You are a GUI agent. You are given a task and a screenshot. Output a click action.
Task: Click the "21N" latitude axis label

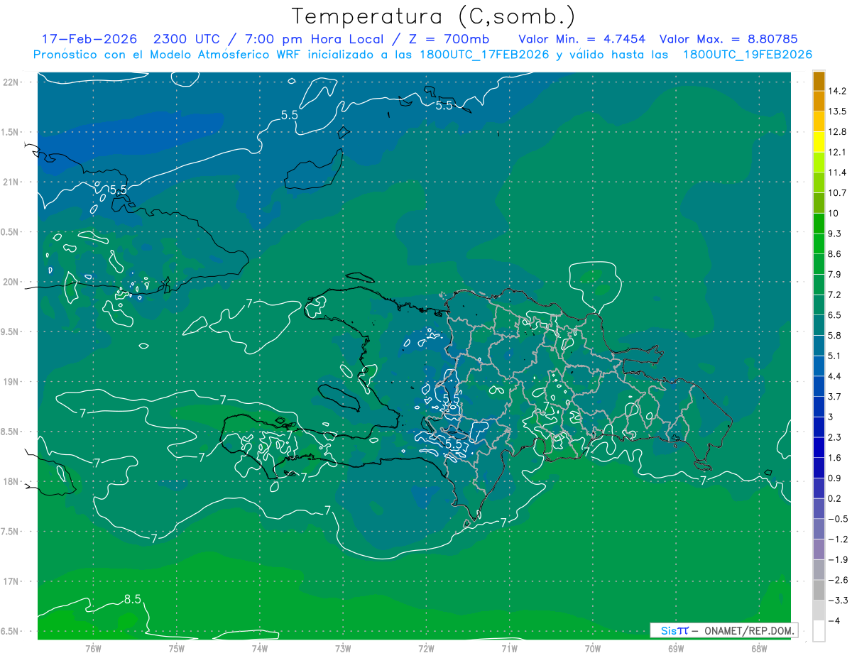tap(12, 182)
